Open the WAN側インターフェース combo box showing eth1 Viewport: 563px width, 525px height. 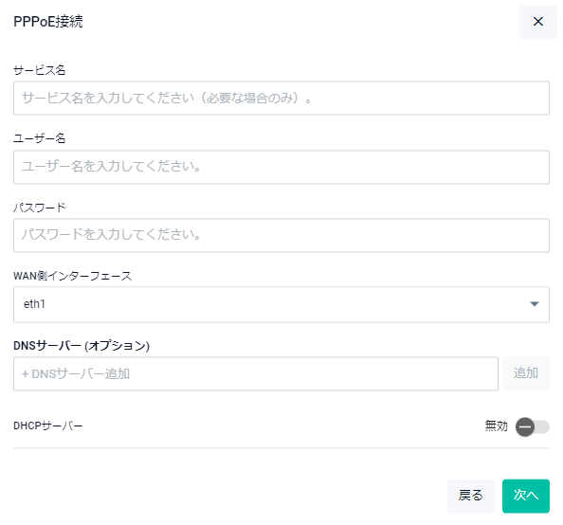click(x=281, y=304)
